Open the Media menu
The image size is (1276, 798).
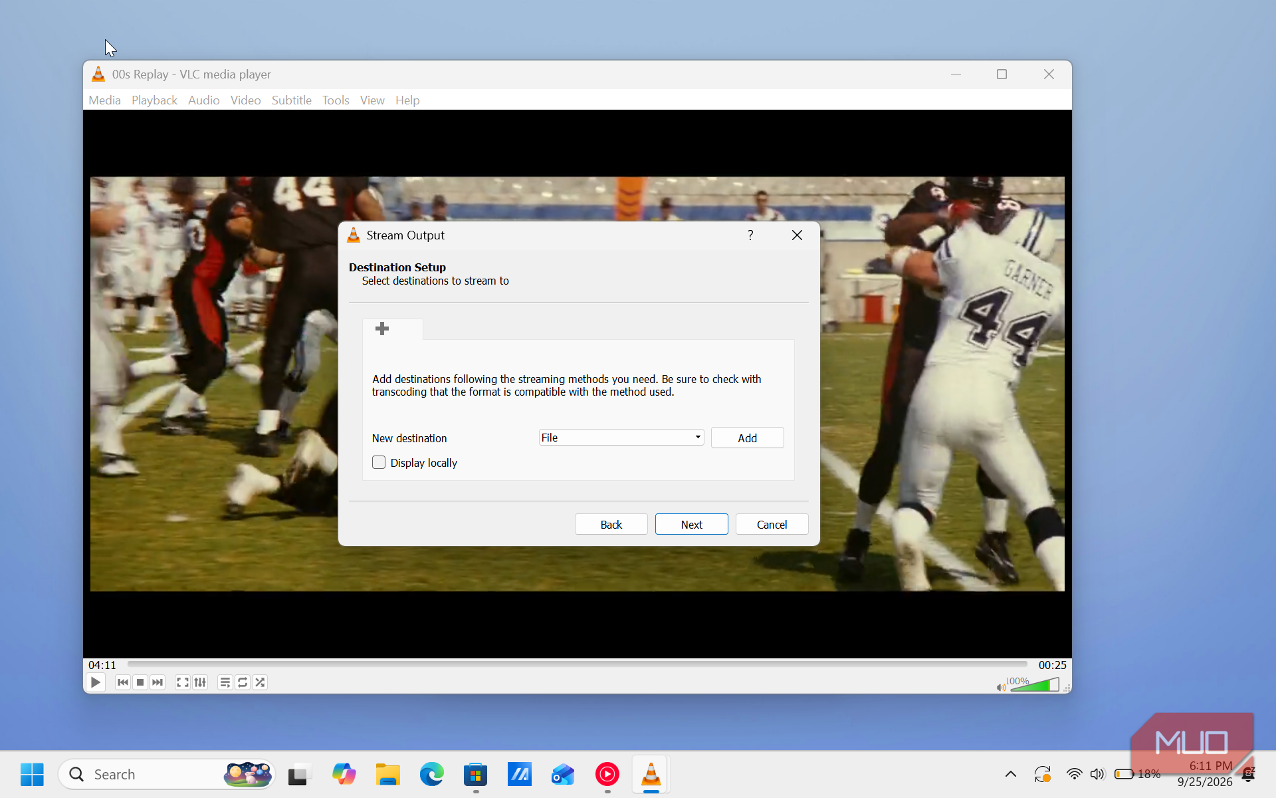[105, 100]
